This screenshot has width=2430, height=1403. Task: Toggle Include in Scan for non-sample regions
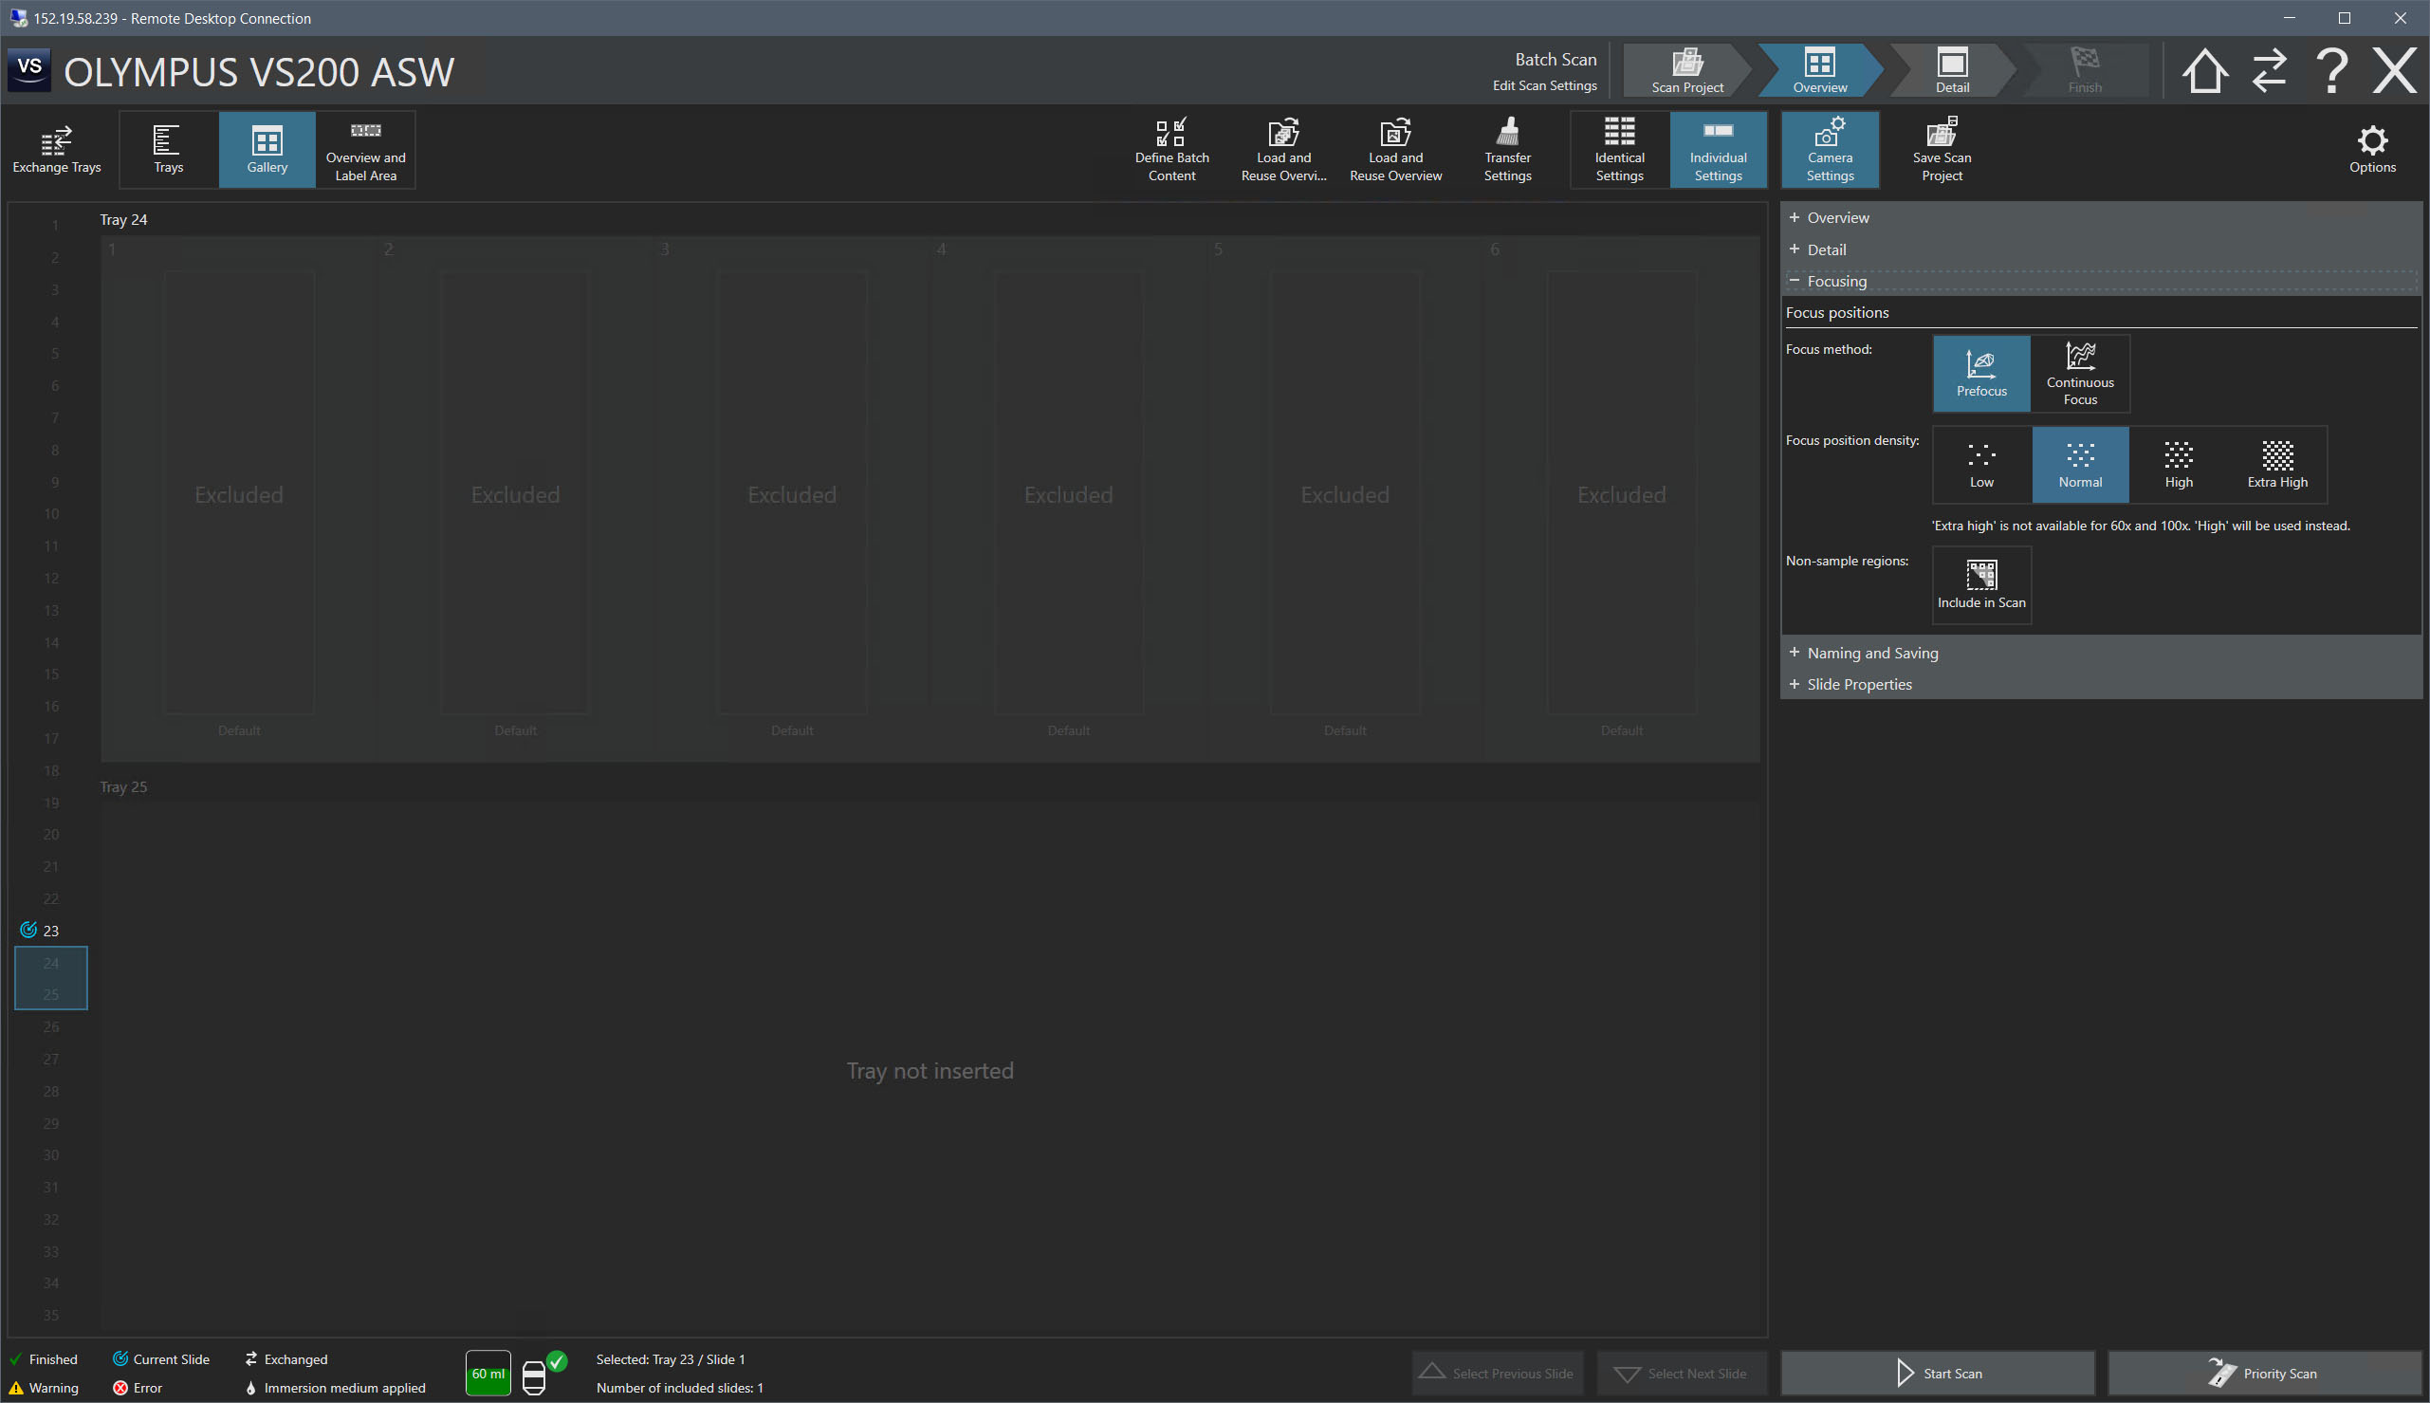[x=1981, y=585]
